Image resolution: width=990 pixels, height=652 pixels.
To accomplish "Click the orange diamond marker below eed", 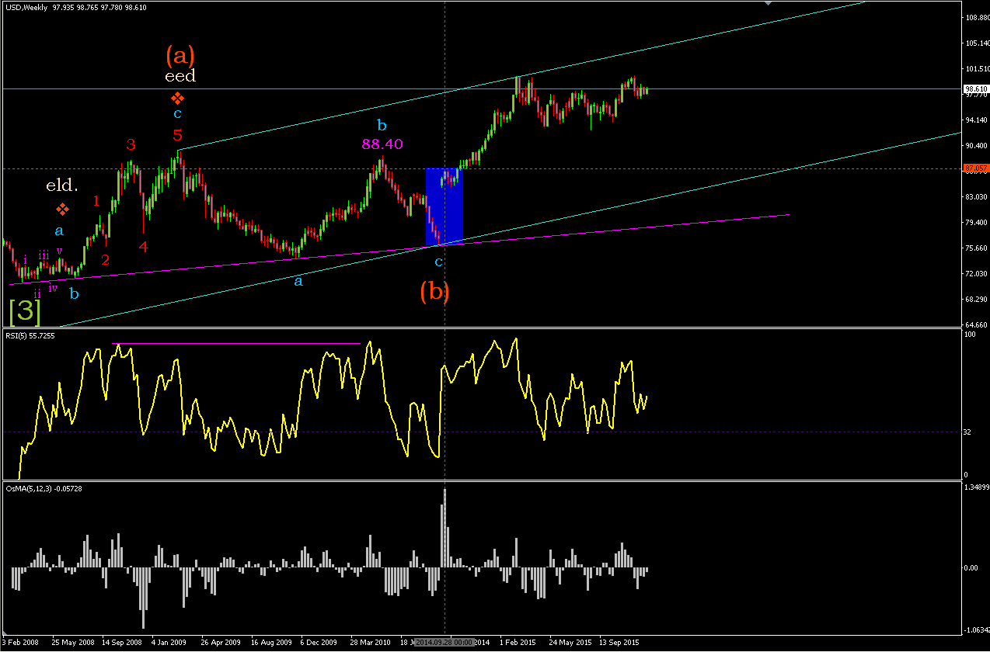I will [177, 98].
